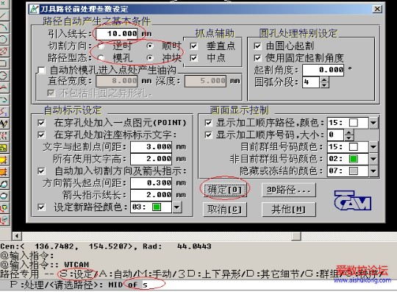Select the Text (A) tool
The width and height of the screenshot is (397, 292).
(x=4, y=124)
